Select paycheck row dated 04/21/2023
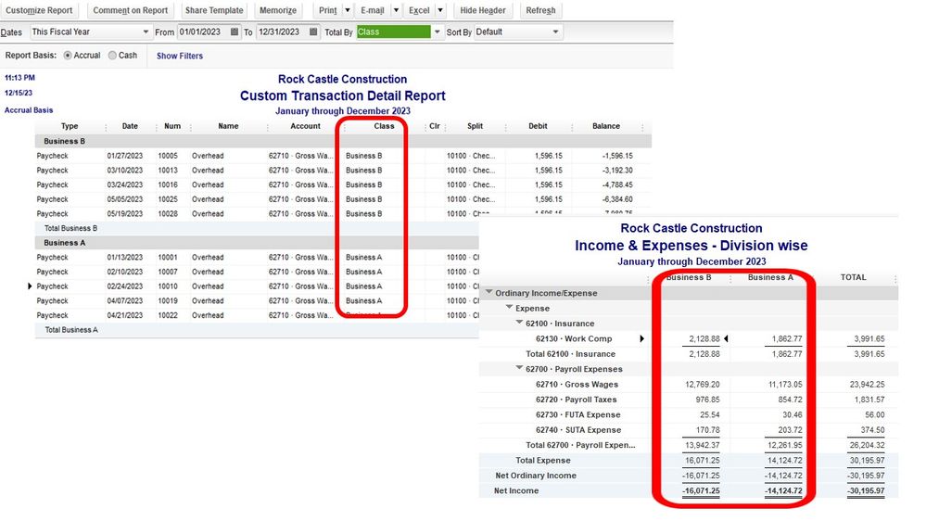Image resolution: width=926 pixels, height=521 pixels. [x=258, y=315]
